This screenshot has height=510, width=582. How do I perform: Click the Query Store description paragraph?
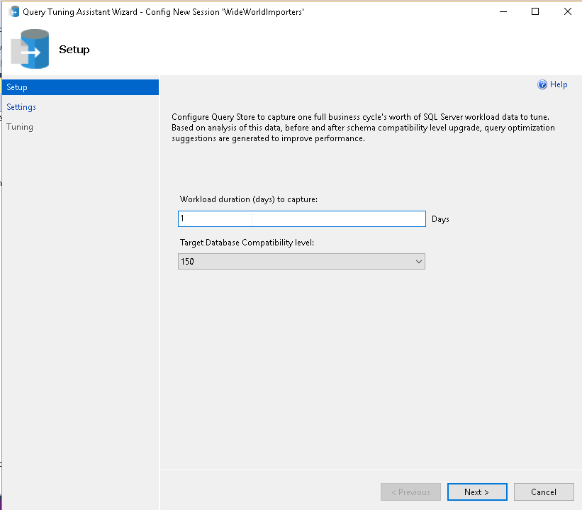[x=363, y=128]
